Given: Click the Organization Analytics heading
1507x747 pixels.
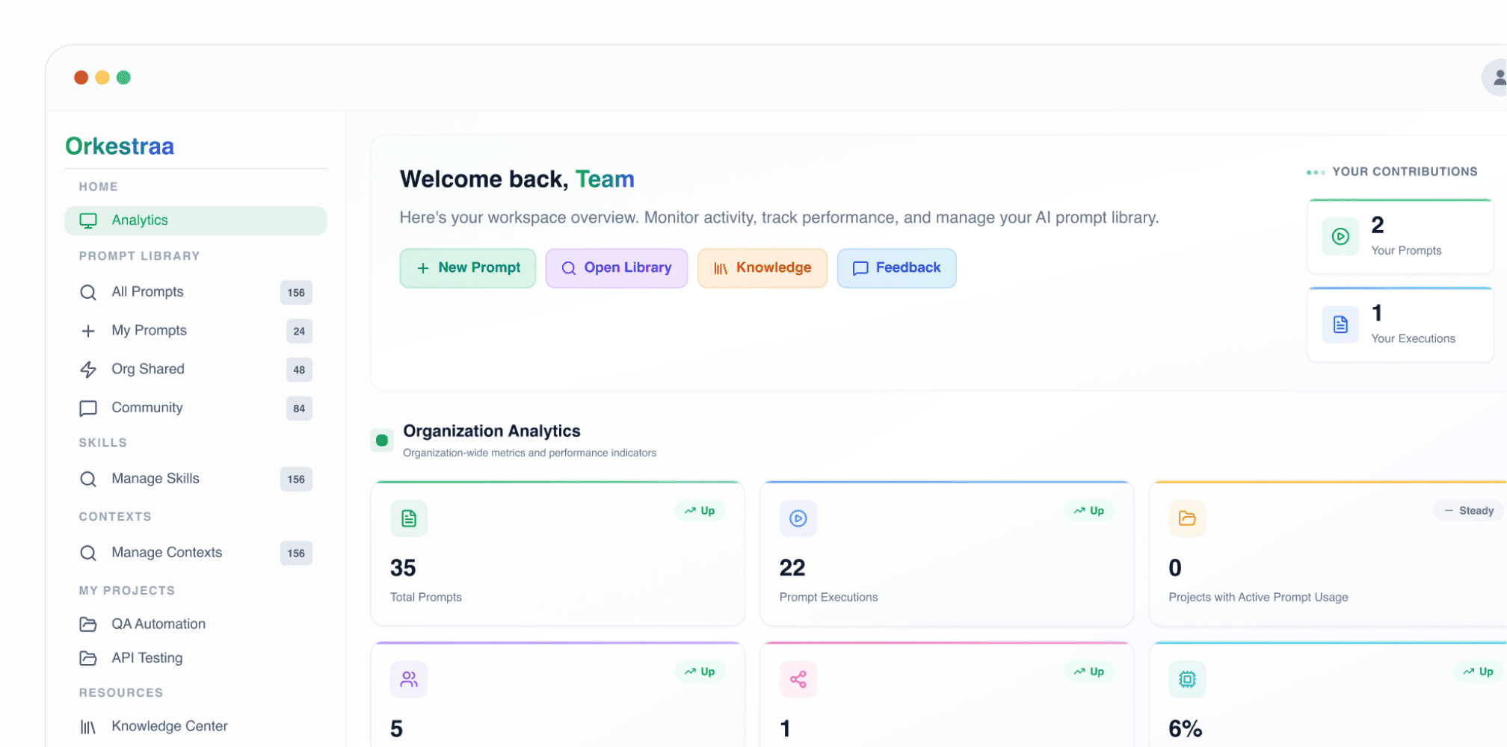Looking at the screenshot, I should 492,432.
